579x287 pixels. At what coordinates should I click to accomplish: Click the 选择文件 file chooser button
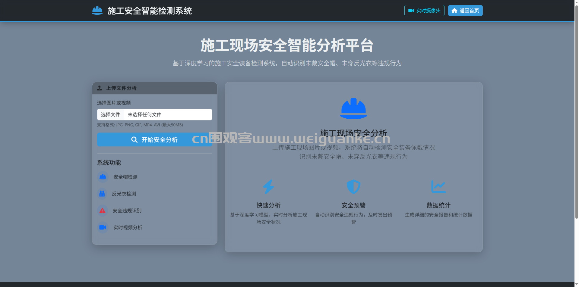(x=110, y=115)
